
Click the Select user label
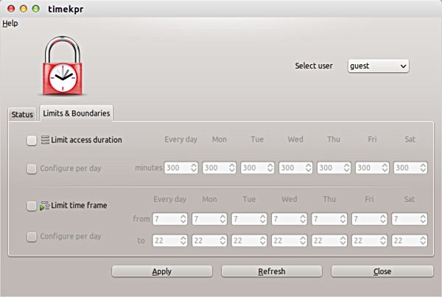point(314,66)
